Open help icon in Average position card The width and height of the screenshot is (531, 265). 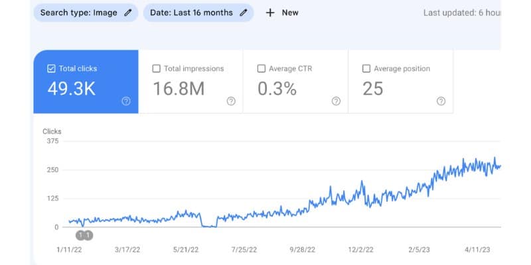[441, 101]
